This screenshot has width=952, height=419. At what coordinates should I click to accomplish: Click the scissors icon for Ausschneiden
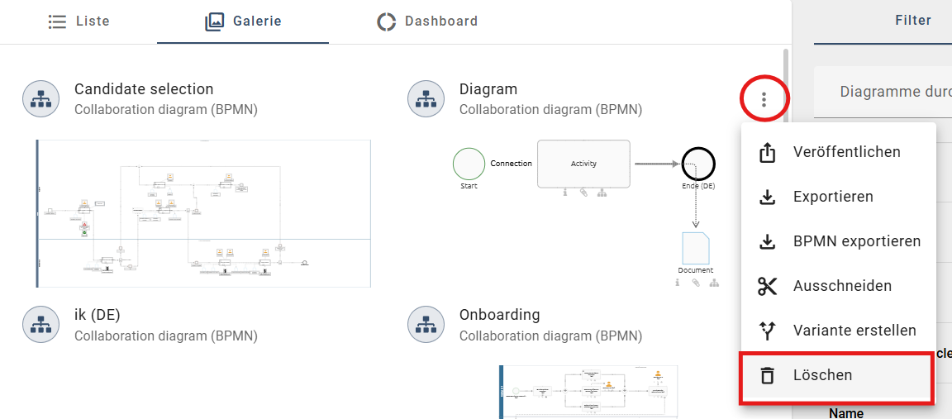[768, 286]
